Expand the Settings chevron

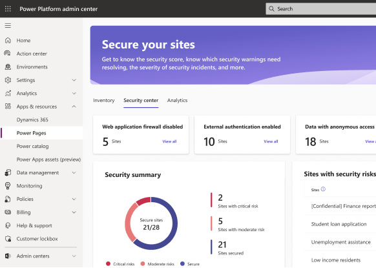(x=74, y=80)
